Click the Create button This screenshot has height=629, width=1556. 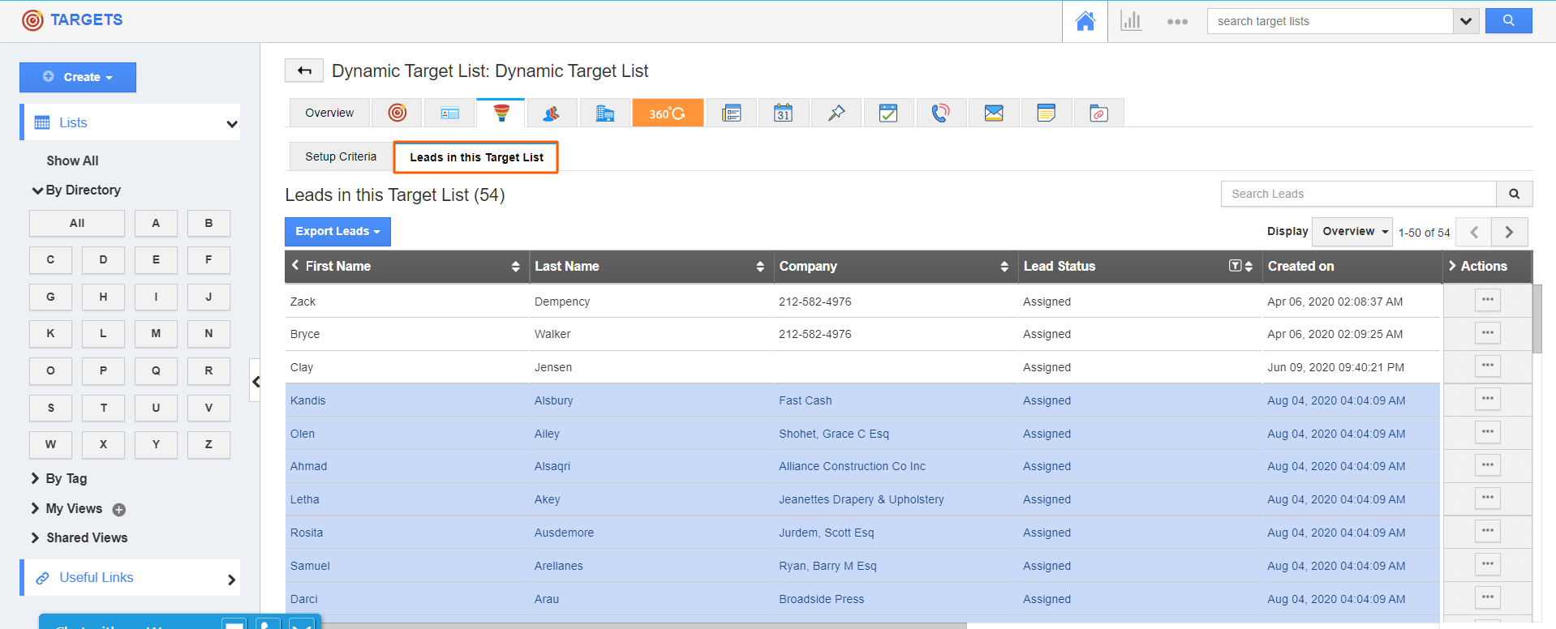point(78,78)
